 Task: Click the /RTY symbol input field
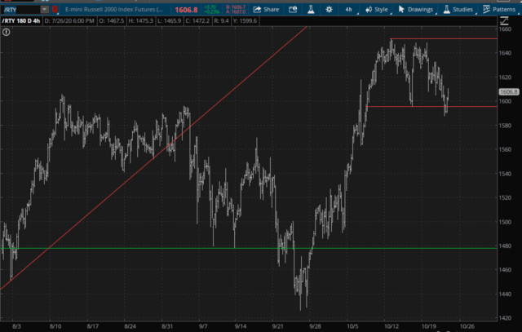(18, 9)
